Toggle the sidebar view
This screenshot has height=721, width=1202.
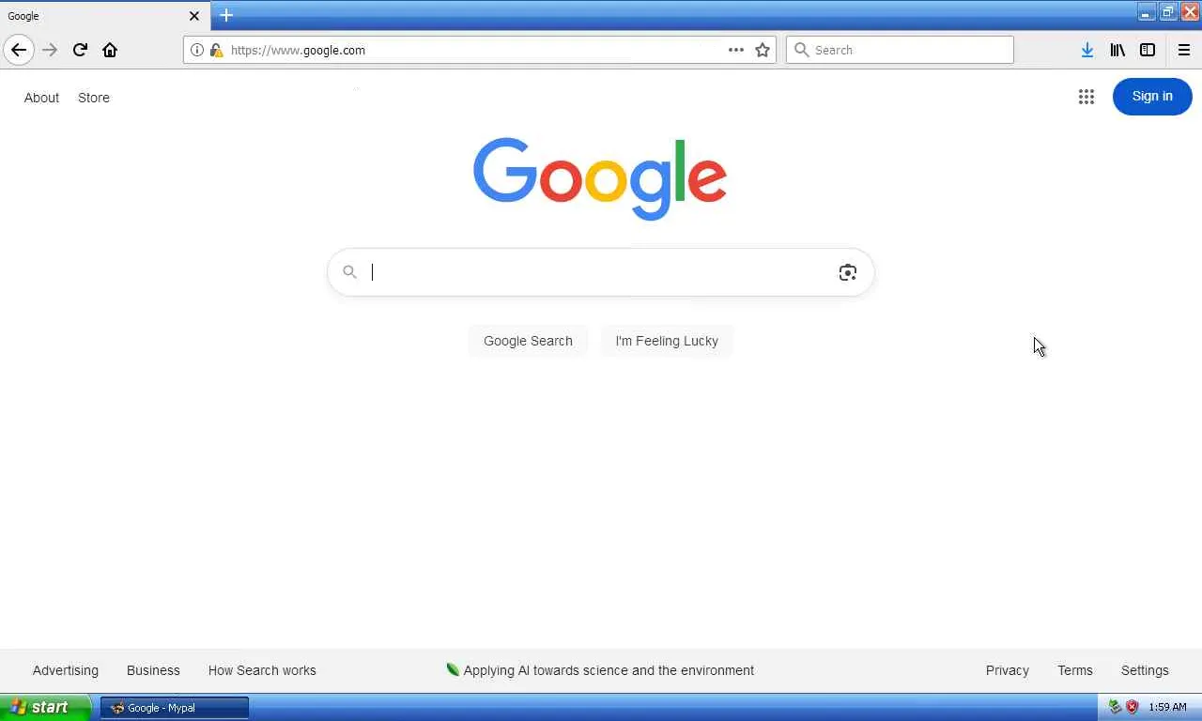coord(1148,50)
